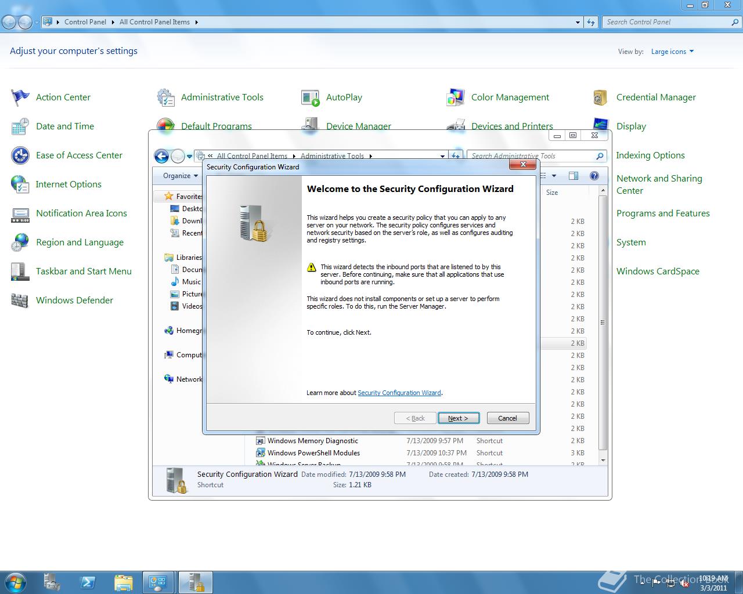Select Music library in navigation pane
743x594 pixels.
[186, 282]
